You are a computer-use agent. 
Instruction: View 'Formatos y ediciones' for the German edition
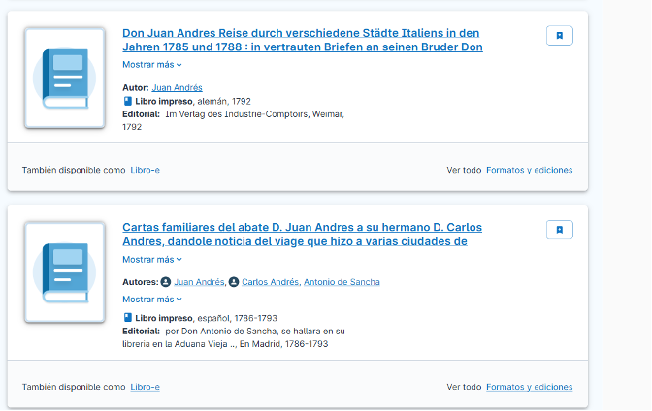tap(529, 170)
